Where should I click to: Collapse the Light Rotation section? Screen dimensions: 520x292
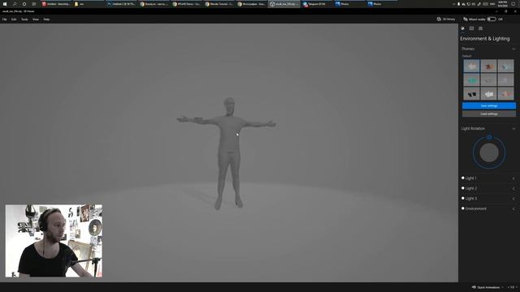513,128
